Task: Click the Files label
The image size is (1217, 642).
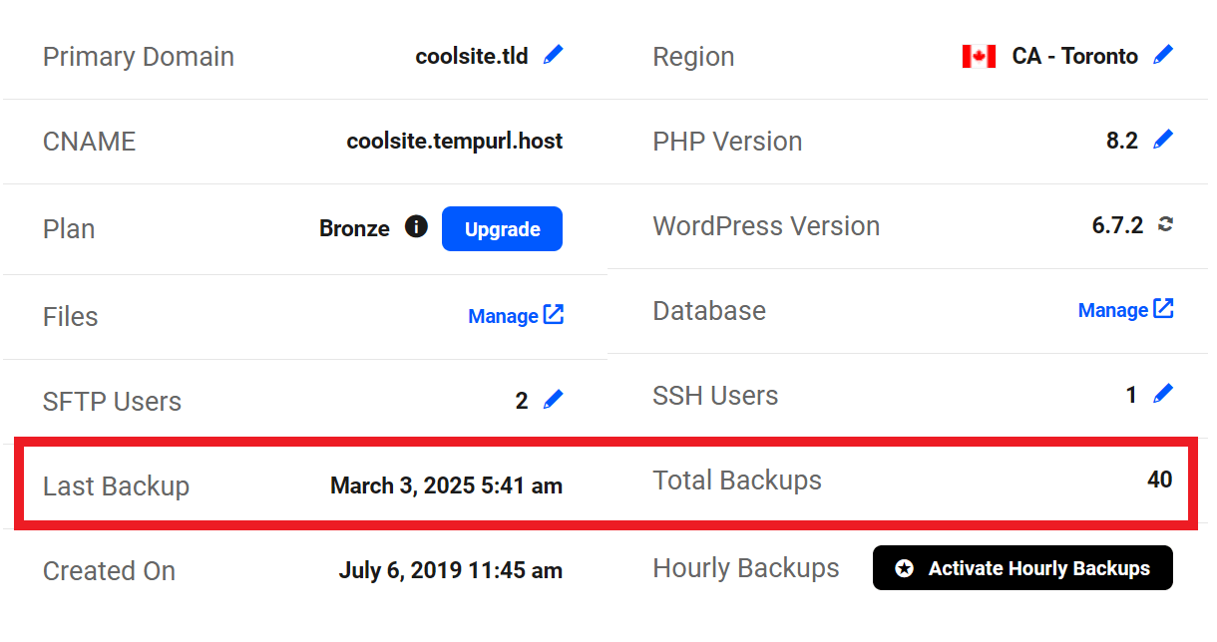Action: pyautogui.click(x=70, y=317)
